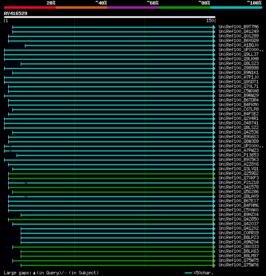Select the UniRef100_O98998 label
This screenshot has width=266, height=276.
pyautogui.click(x=239, y=68)
